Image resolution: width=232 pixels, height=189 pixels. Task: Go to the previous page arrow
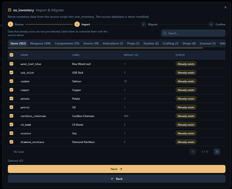pyautogui.click(x=193, y=152)
